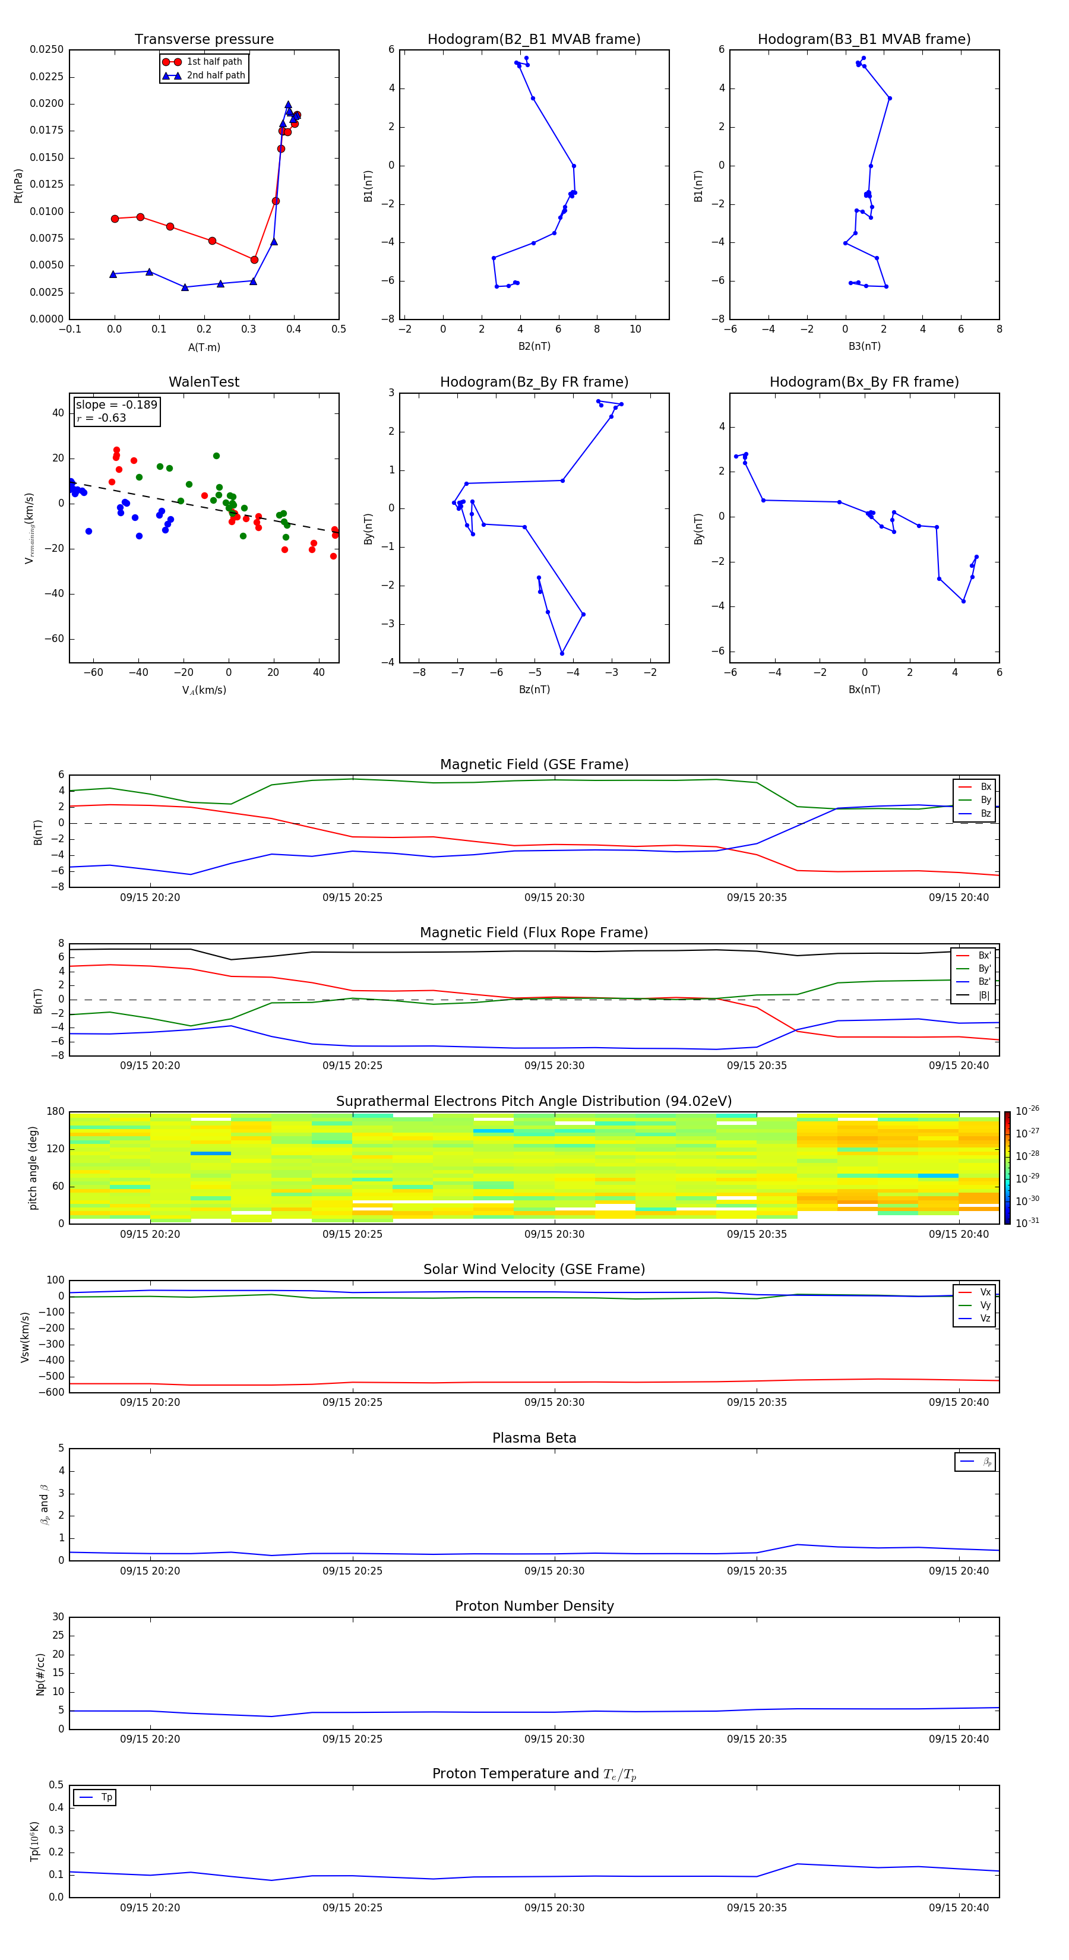
Task: Click the '|B|' legend entry
Action: (975, 995)
